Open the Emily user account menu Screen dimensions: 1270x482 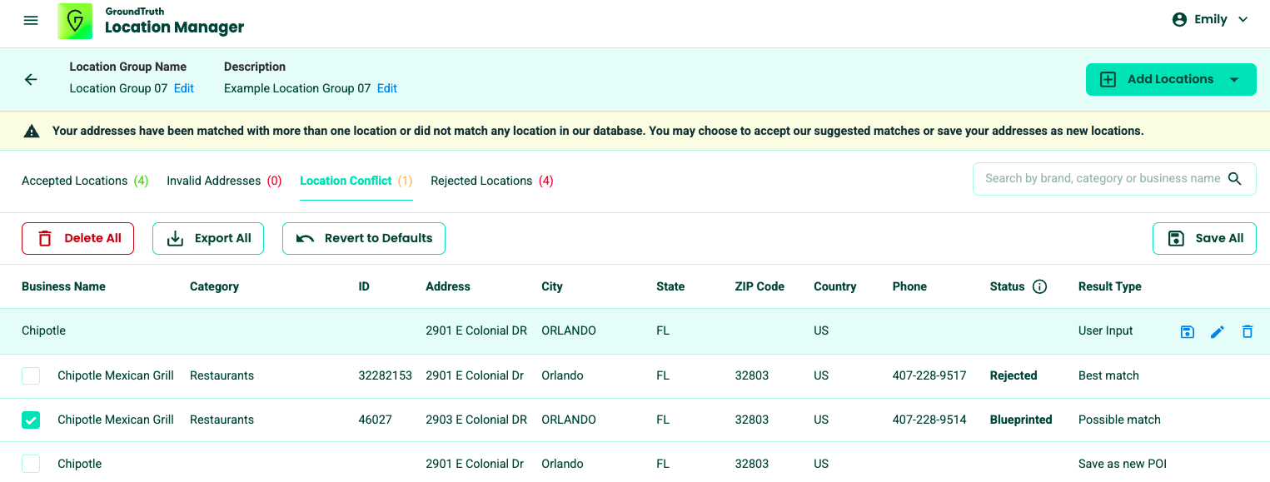[1210, 20]
